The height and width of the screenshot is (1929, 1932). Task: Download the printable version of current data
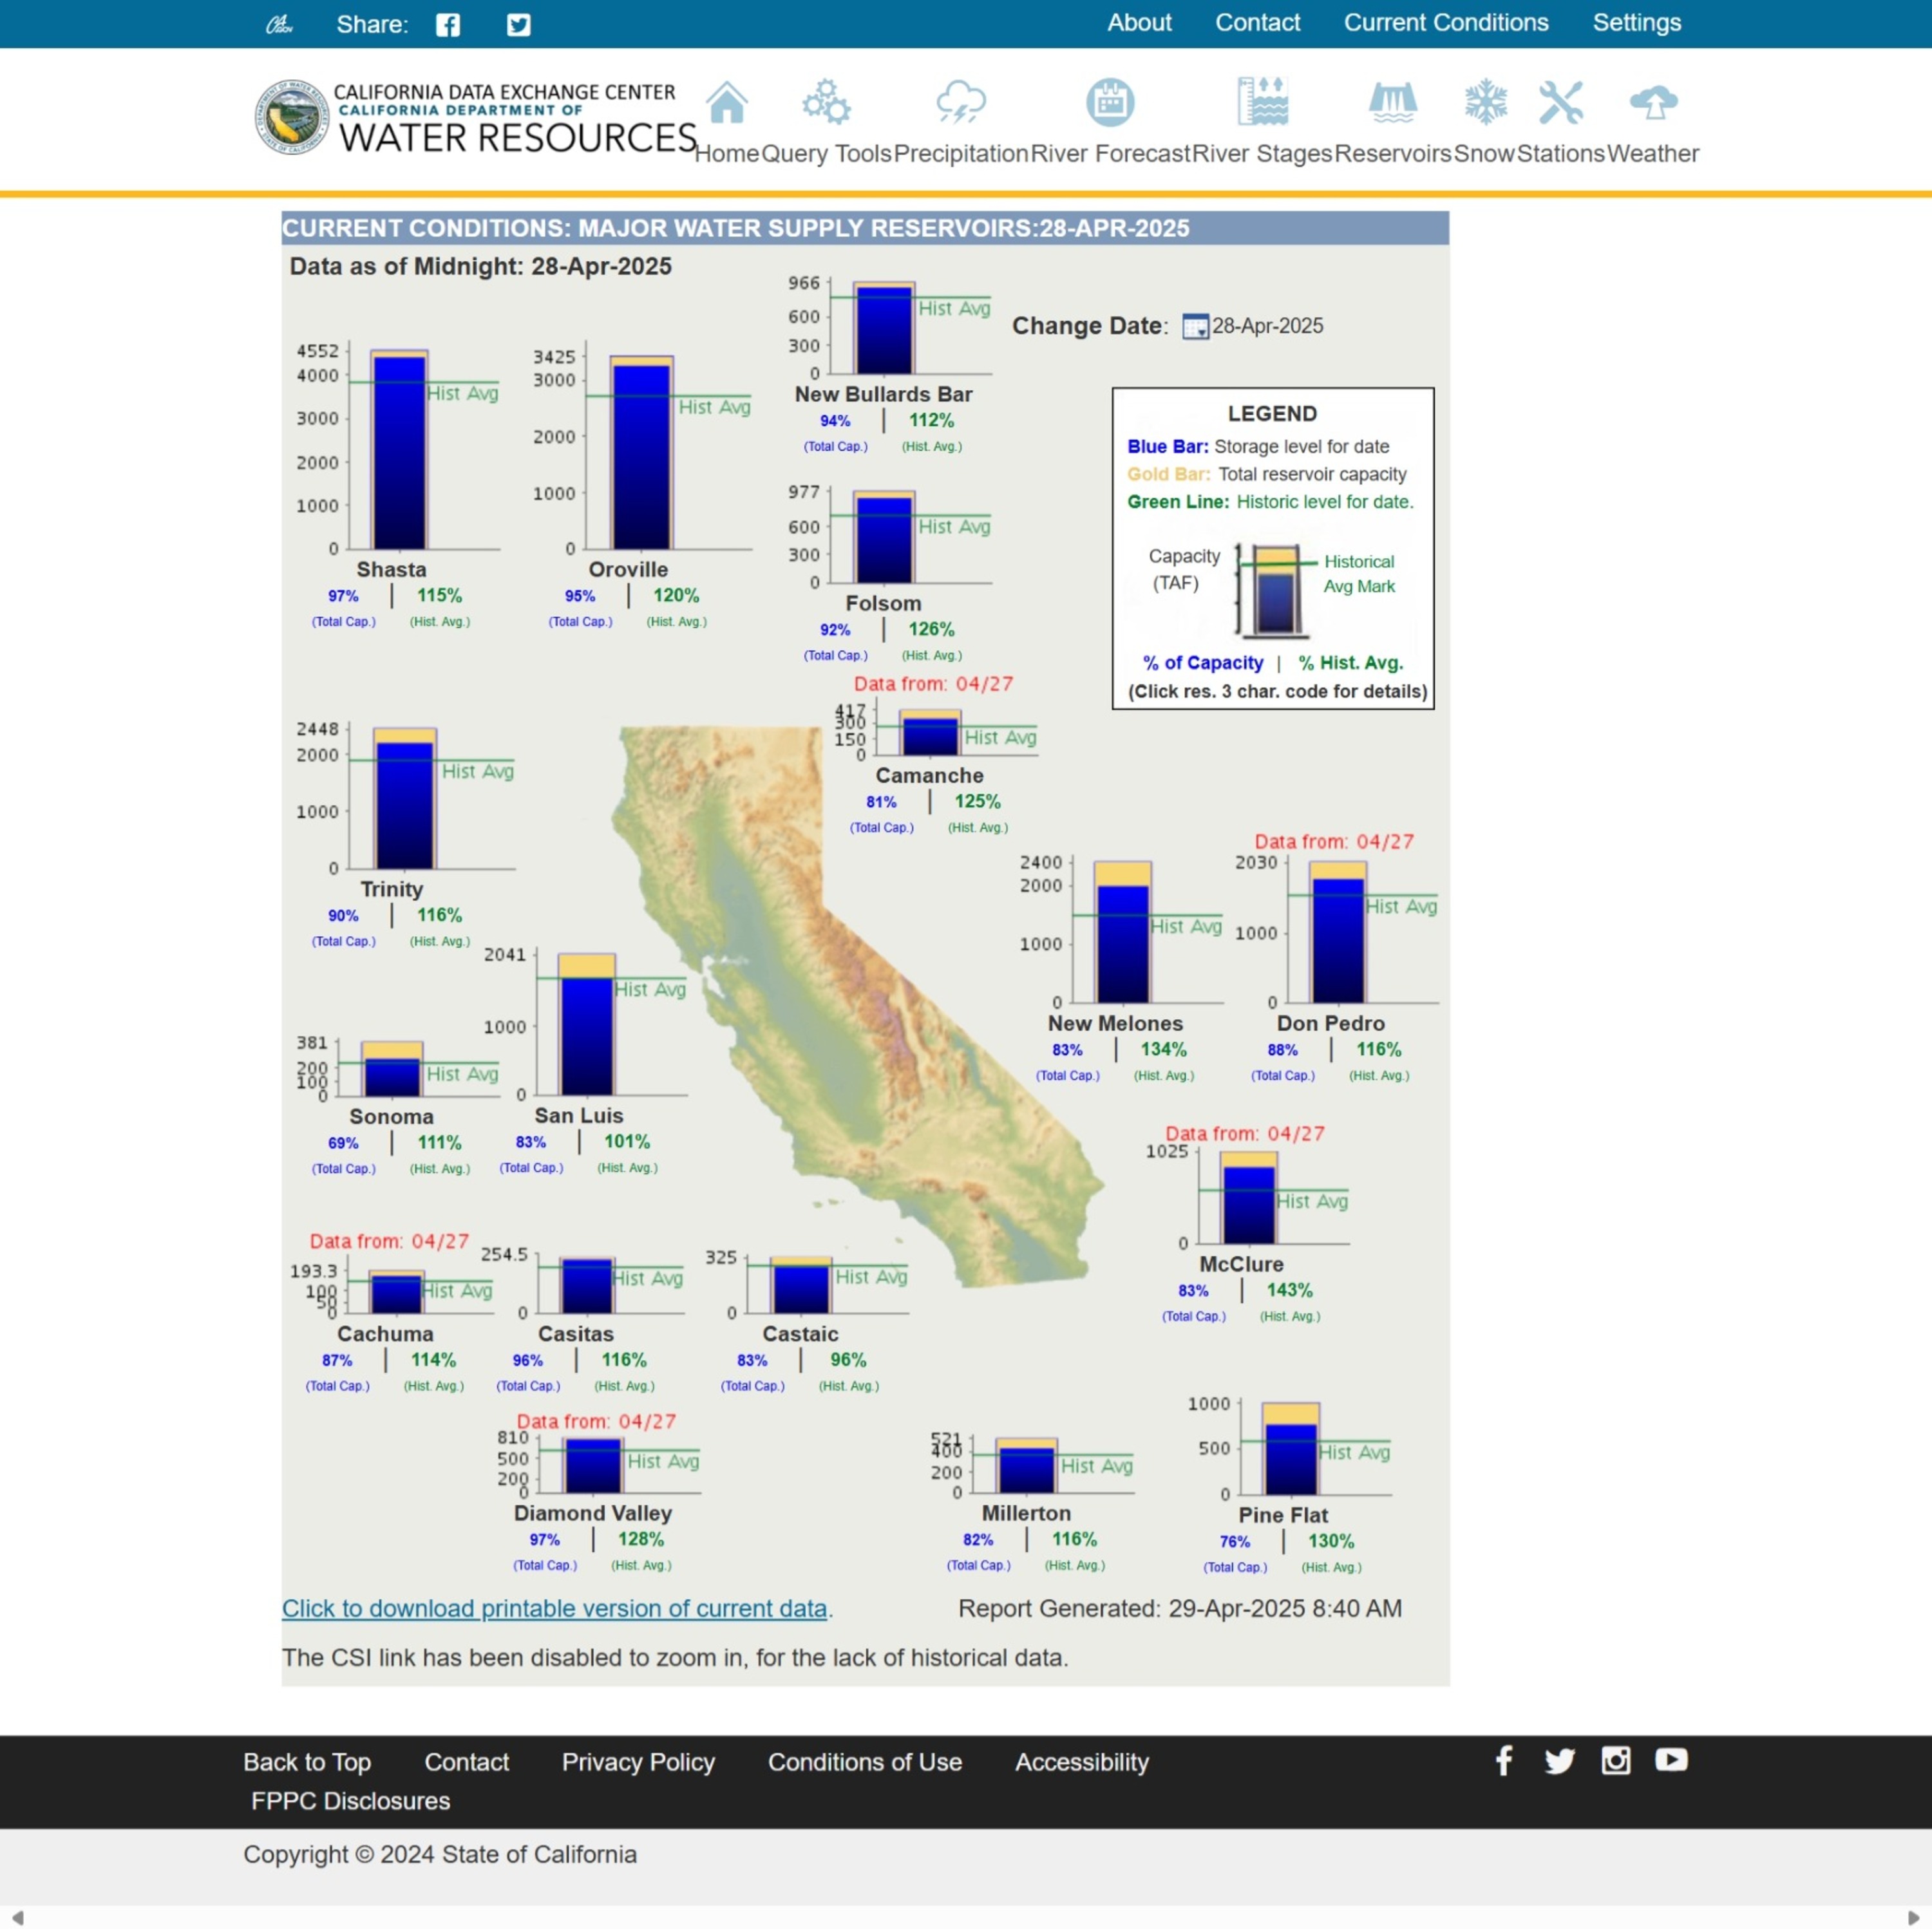pos(554,1608)
